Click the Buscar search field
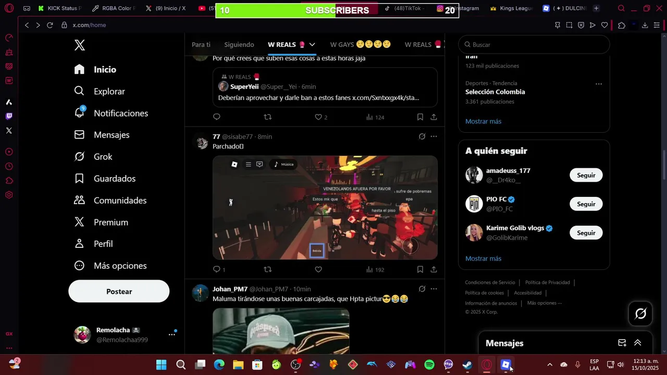The height and width of the screenshot is (375, 667). 534,45
